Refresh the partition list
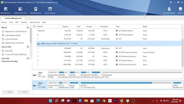This screenshot has height=104, width=184. pos(34,27)
